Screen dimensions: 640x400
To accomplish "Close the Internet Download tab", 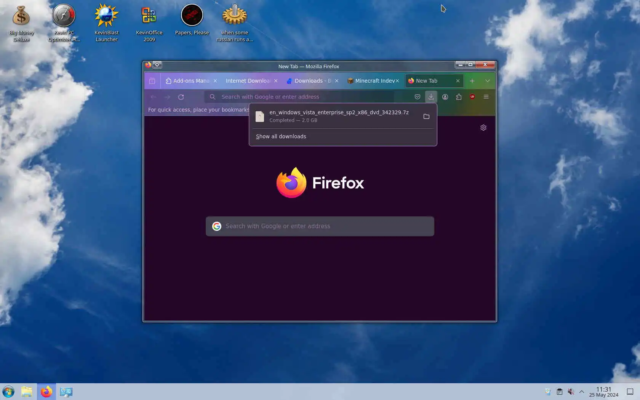I will click(276, 81).
